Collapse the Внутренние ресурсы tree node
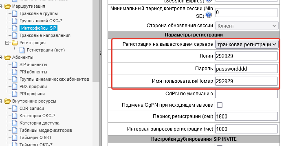This screenshot has height=146, width=295. coord(1,101)
